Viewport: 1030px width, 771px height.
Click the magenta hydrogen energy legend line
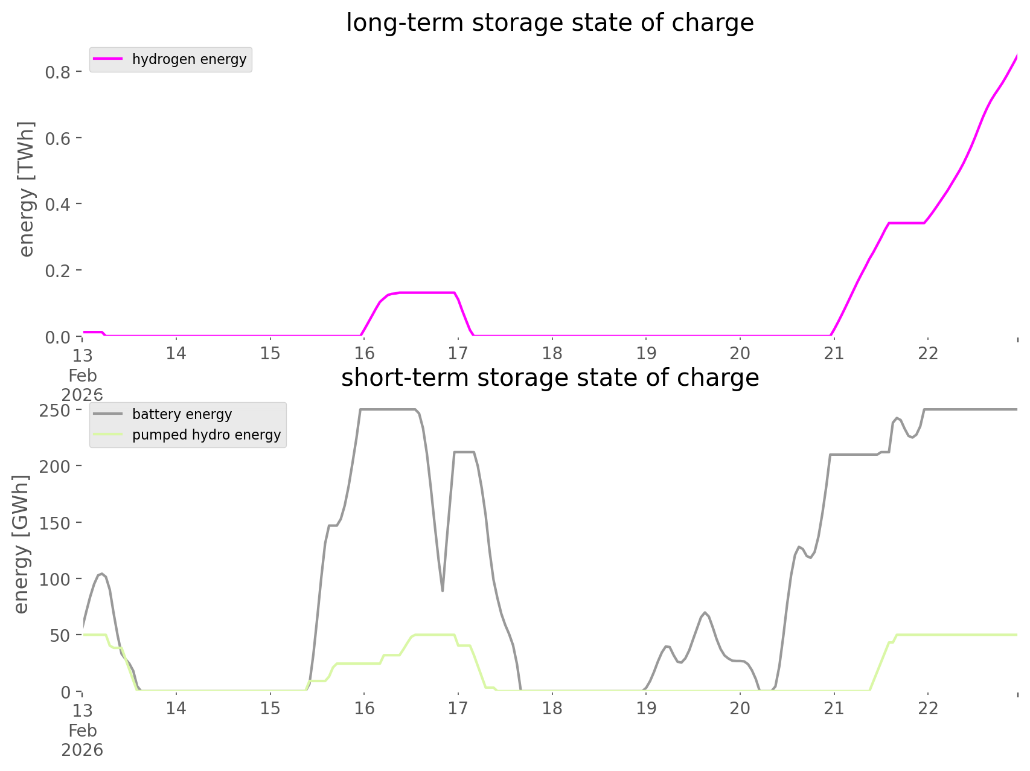[109, 59]
